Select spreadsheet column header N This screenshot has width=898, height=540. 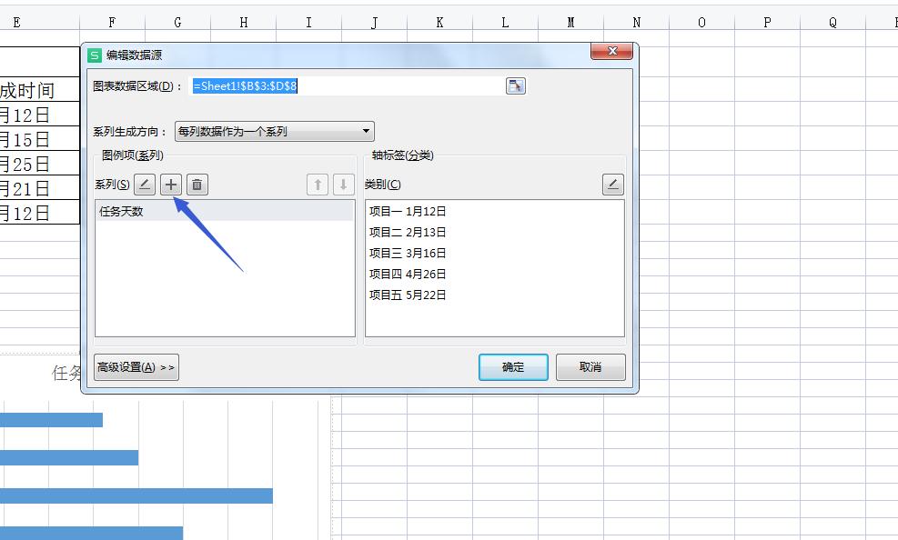tap(635, 21)
